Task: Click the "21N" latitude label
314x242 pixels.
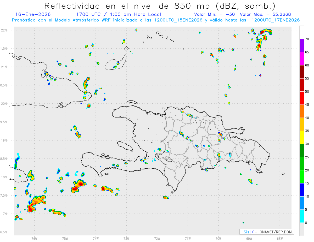Action: tap(4, 67)
